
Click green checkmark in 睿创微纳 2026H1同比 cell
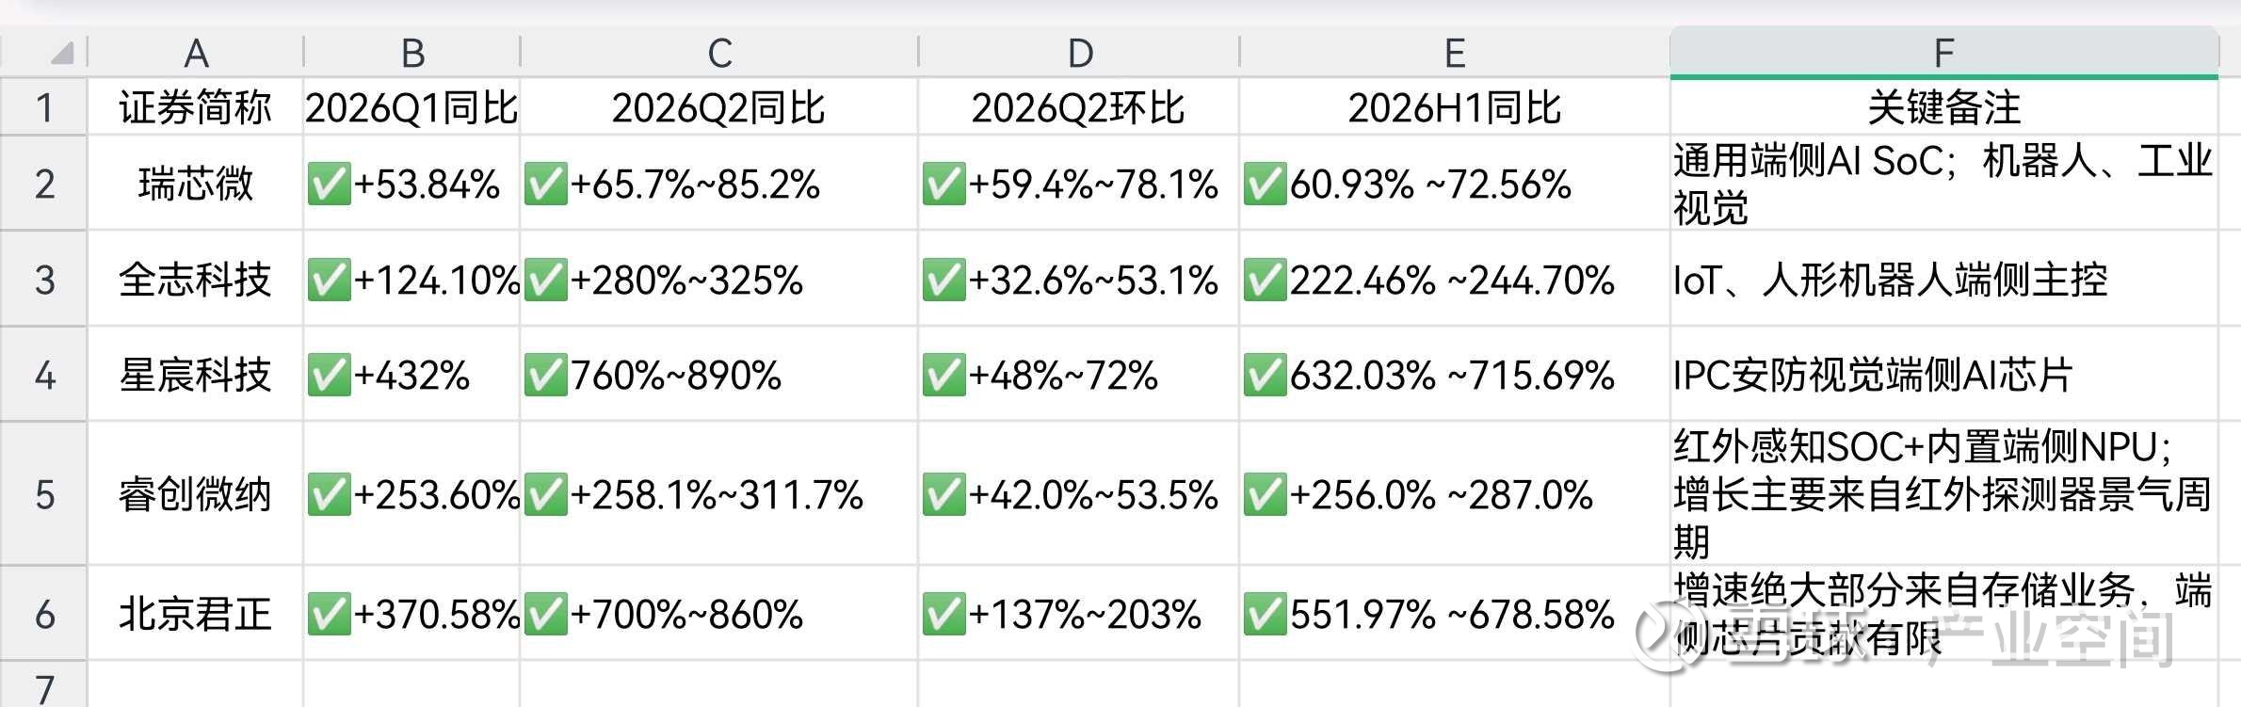pyautogui.click(x=1266, y=494)
